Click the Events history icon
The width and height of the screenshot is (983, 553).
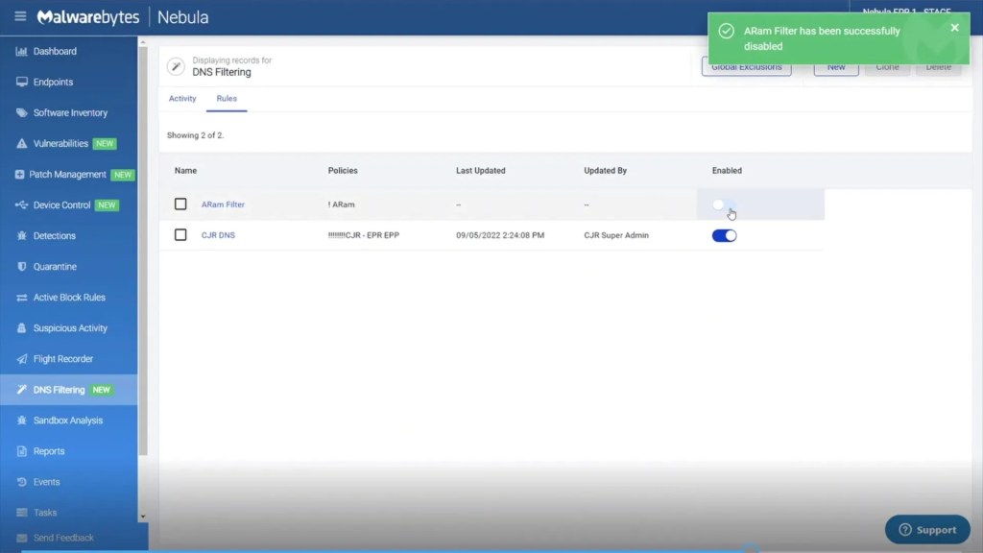point(21,482)
